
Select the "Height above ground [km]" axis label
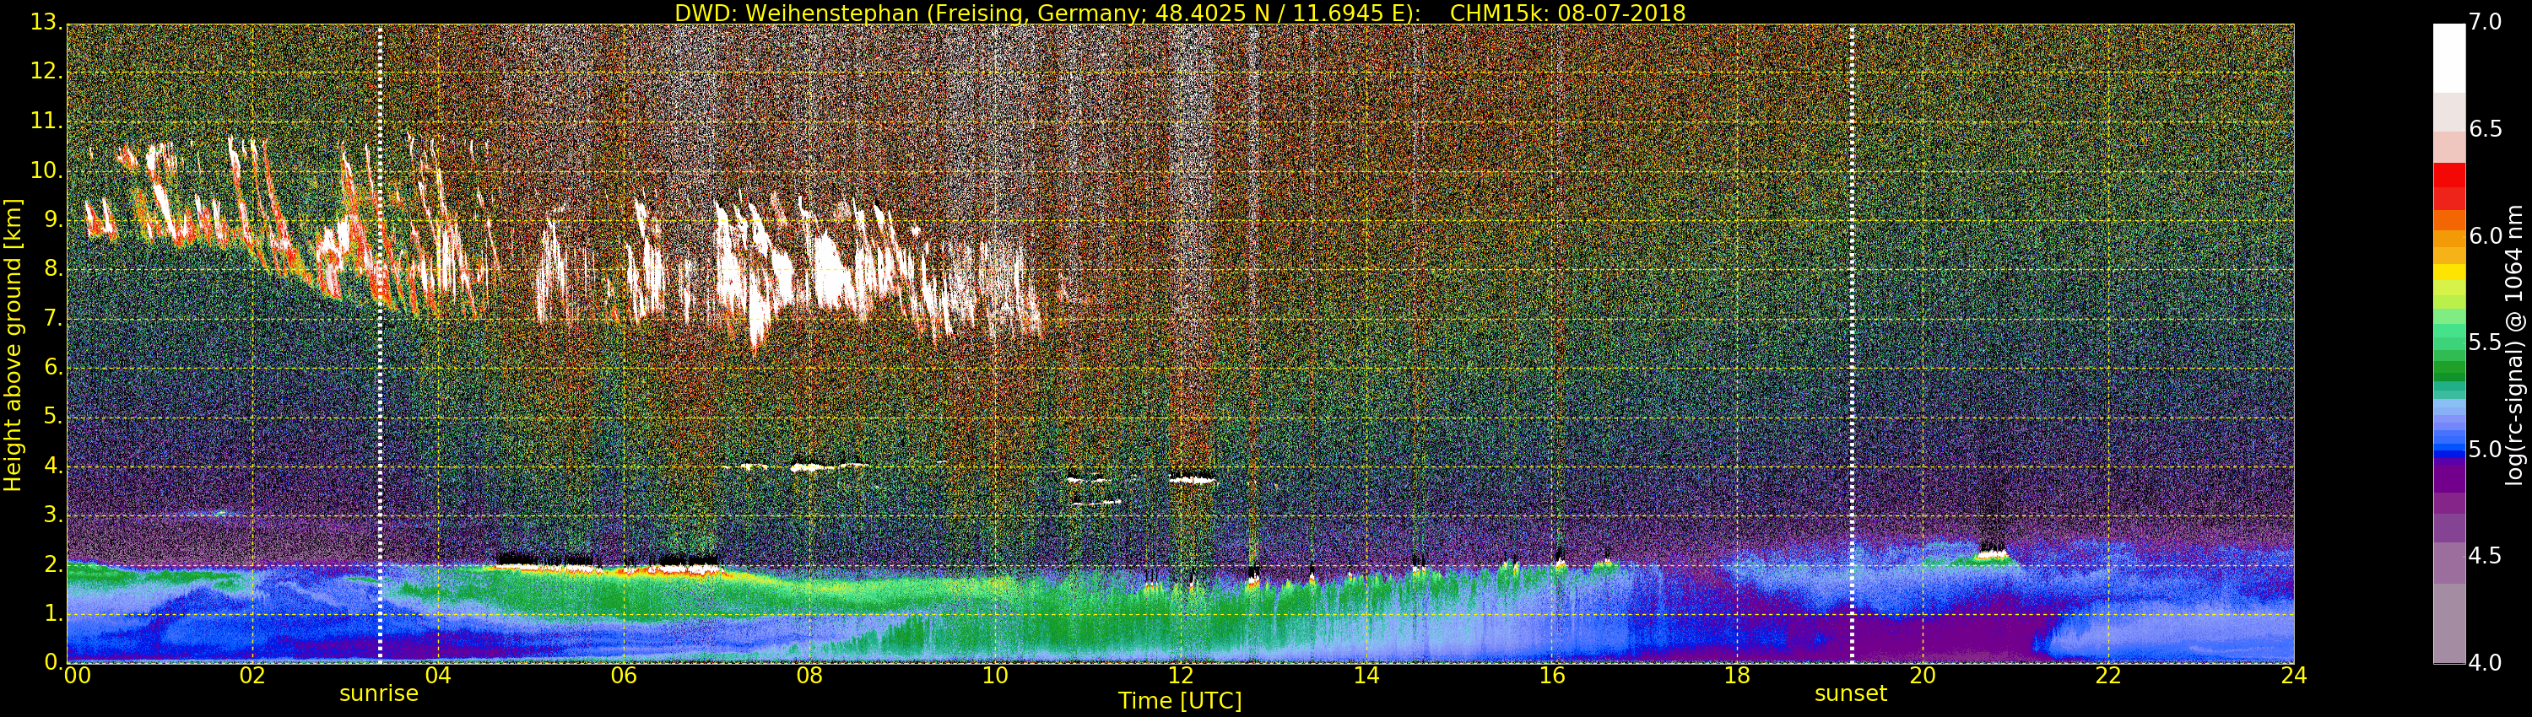point(13,345)
